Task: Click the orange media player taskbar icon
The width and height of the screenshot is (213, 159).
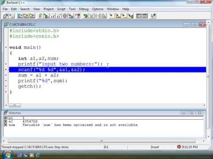Action: pos(32,155)
